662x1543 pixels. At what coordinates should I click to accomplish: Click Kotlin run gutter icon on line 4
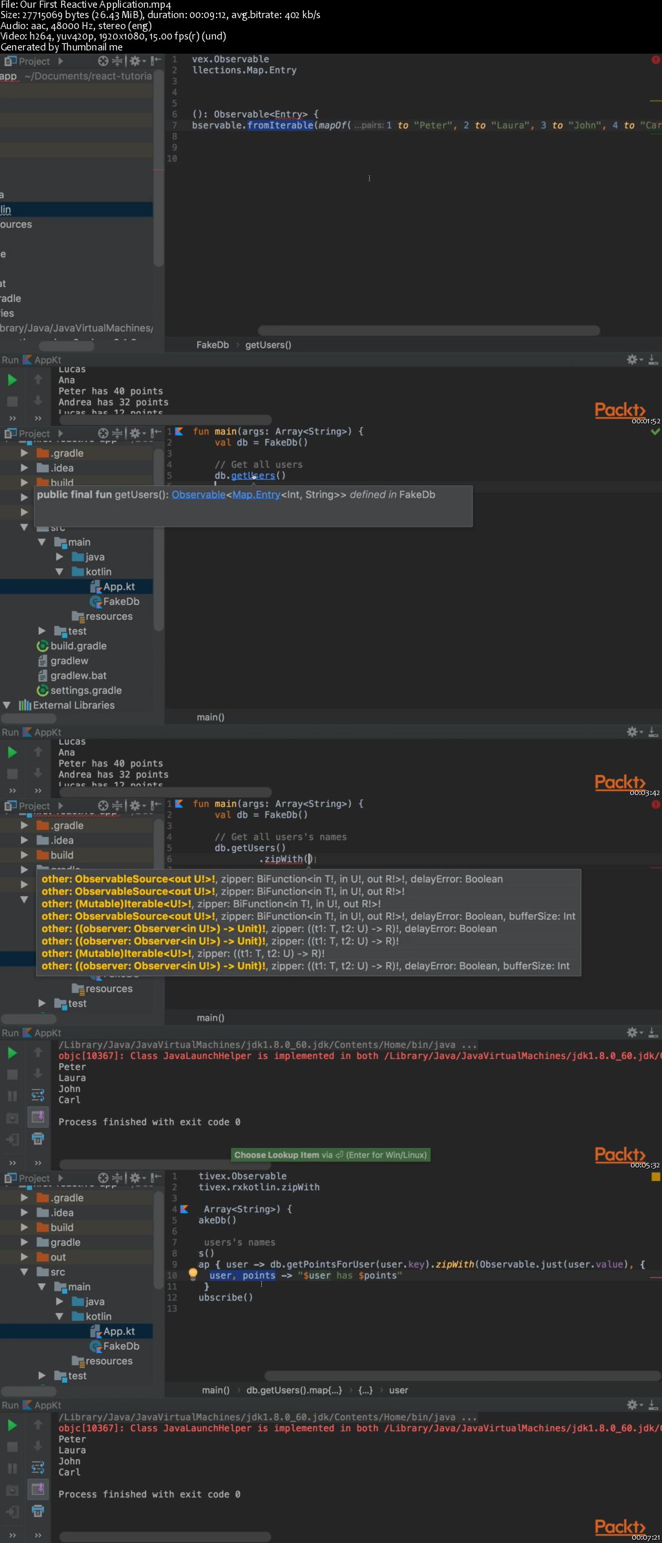pyautogui.click(x=184, y=1209)
